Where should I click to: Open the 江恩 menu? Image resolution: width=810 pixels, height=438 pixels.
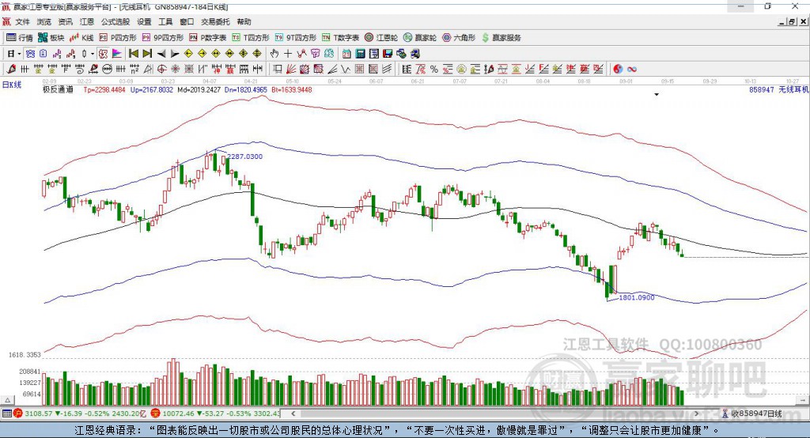click(87, 21)
